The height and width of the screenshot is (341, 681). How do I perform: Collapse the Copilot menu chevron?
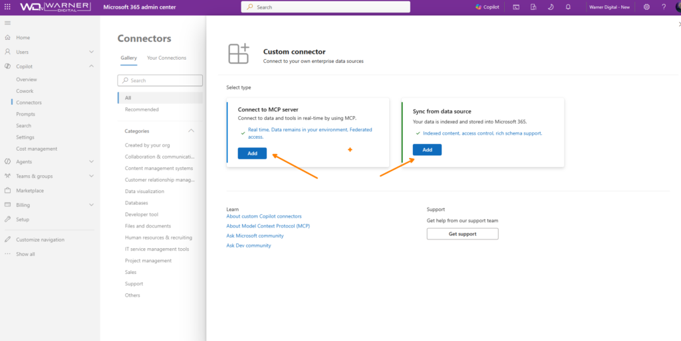pyautogui.click(x=91, y=66)
